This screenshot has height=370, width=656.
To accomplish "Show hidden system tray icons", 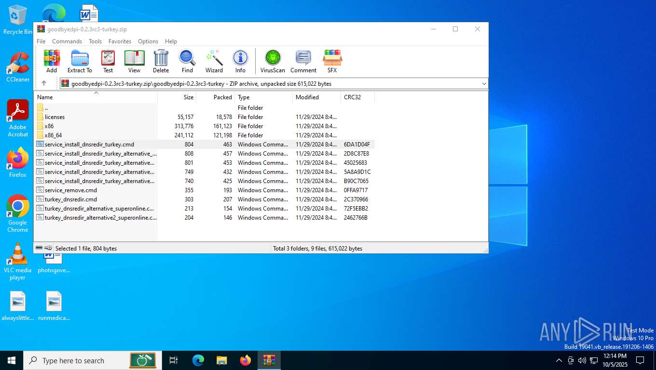I will [x=559, y=360].
